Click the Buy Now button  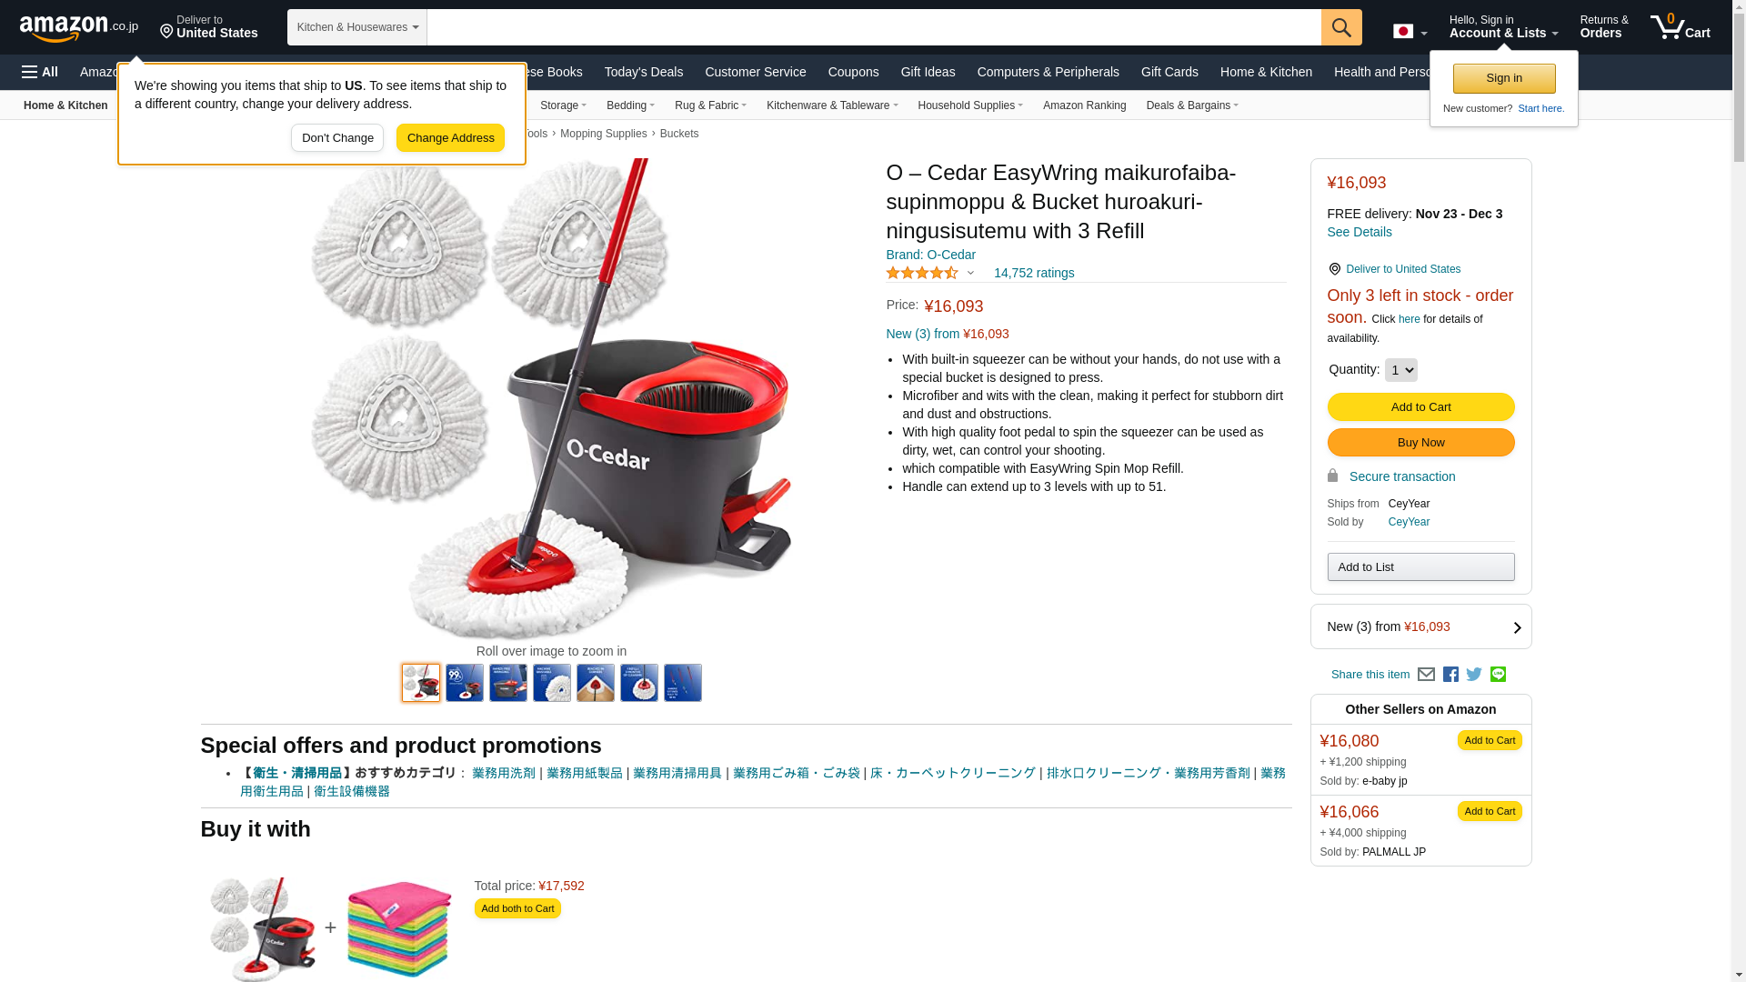(x=1420, y=443)
